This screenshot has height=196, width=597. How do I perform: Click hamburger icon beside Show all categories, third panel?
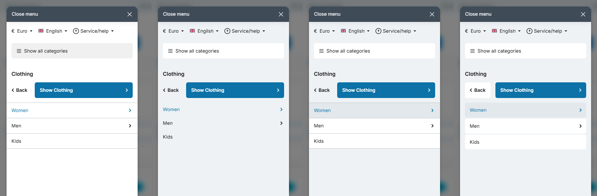pyautogui.click(x=321, y=51)
